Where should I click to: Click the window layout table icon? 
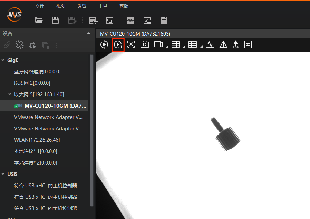[176, 44]
